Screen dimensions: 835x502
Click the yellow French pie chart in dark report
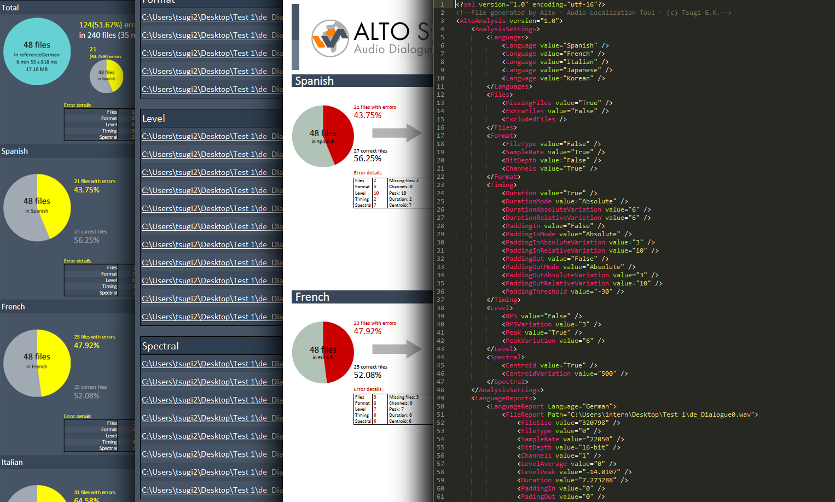point(37,363)
